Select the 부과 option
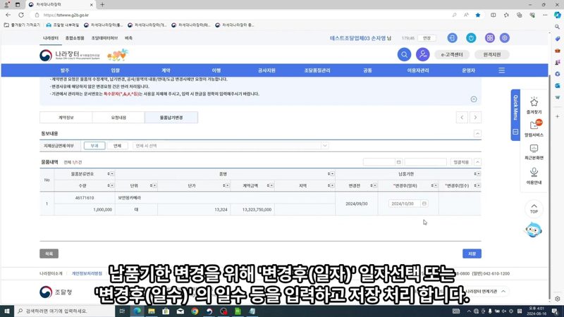The width and height of the screenshot is (564, 317). (x=94, y=146)
